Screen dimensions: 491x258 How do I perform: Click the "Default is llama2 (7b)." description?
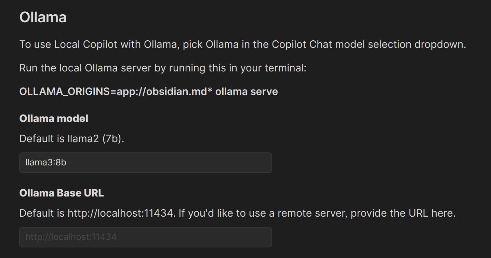[x=71, y=139]
